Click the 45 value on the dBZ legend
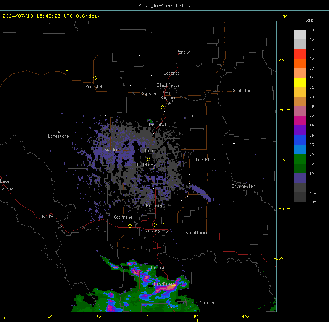Image resolution: width=329 pixels, height=322 pixels. pos(311,107)
